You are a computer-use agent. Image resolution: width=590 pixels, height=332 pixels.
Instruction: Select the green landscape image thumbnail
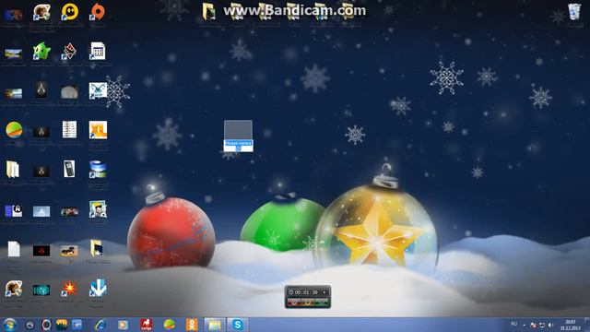13,53
